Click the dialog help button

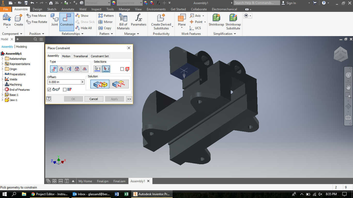click(x=49, y=99)
